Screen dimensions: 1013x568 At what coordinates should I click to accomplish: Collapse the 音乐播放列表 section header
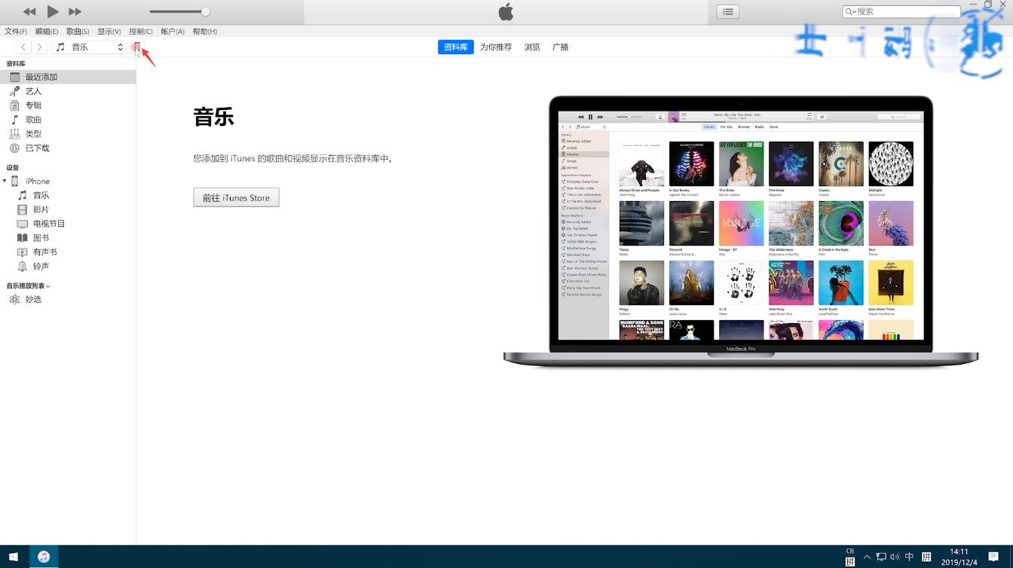pyautogui.click(x=28, y=286)
